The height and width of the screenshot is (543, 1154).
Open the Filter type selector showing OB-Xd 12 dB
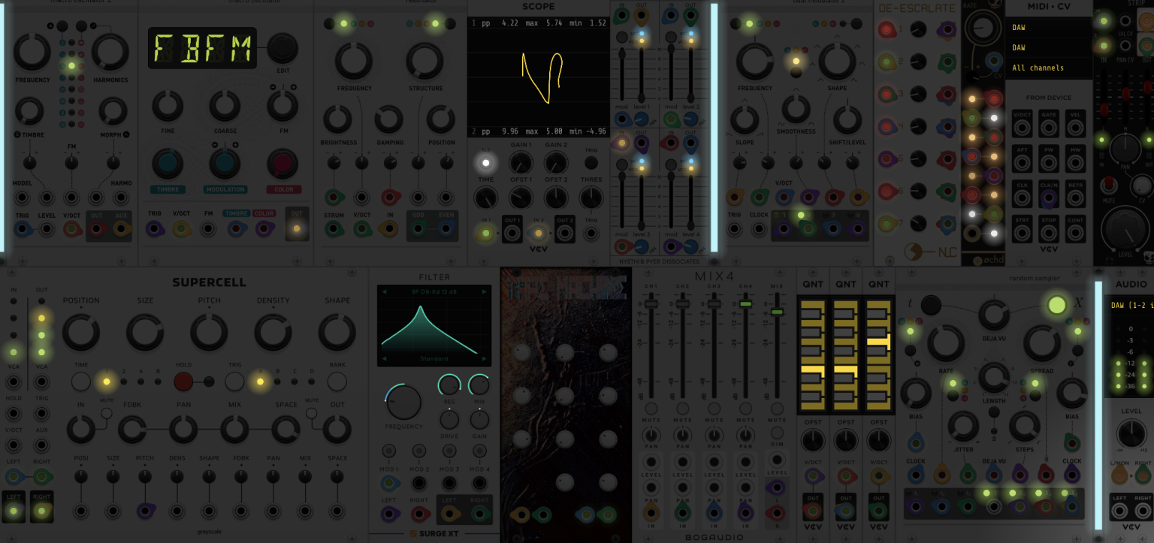click(x=434, y=291)
